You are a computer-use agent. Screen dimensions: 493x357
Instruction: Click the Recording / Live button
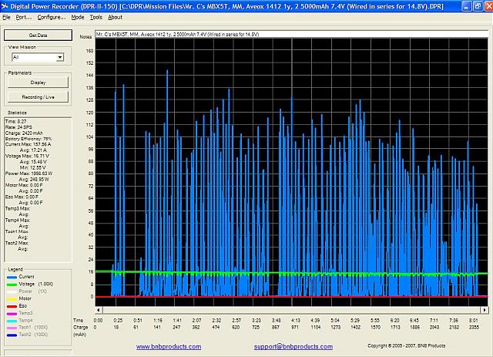click(37, 96)
